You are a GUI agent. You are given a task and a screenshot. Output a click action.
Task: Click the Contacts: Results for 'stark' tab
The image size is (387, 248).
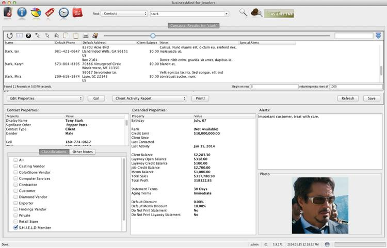click(x=193, y=26)
